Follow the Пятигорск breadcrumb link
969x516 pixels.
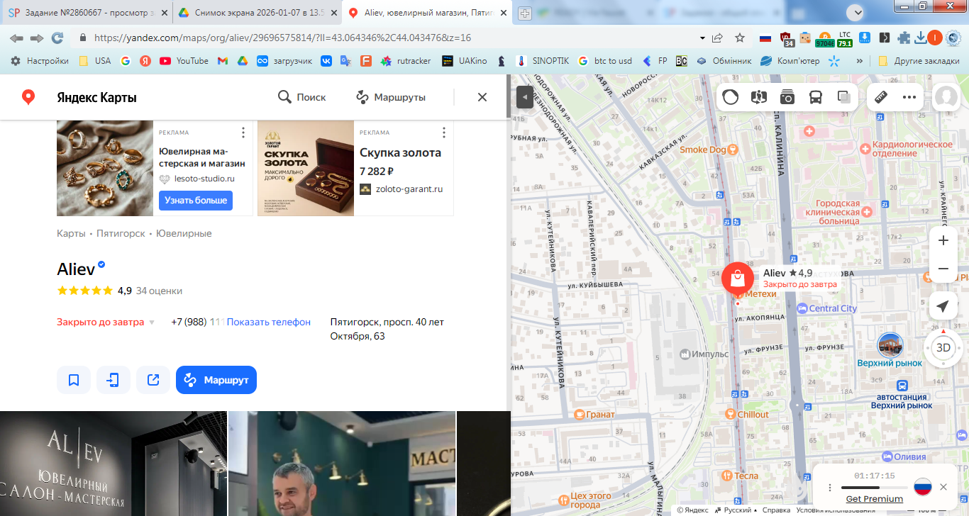(121, 233)
